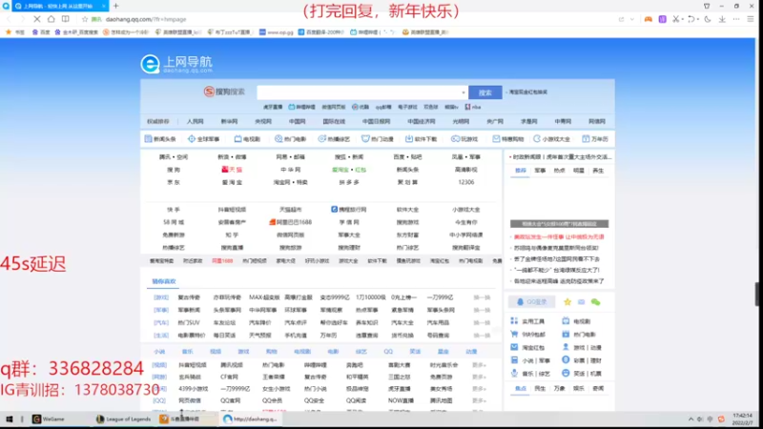Select the 军事 news tab in sidebar
763x429 pixels.
coord(540,171)
